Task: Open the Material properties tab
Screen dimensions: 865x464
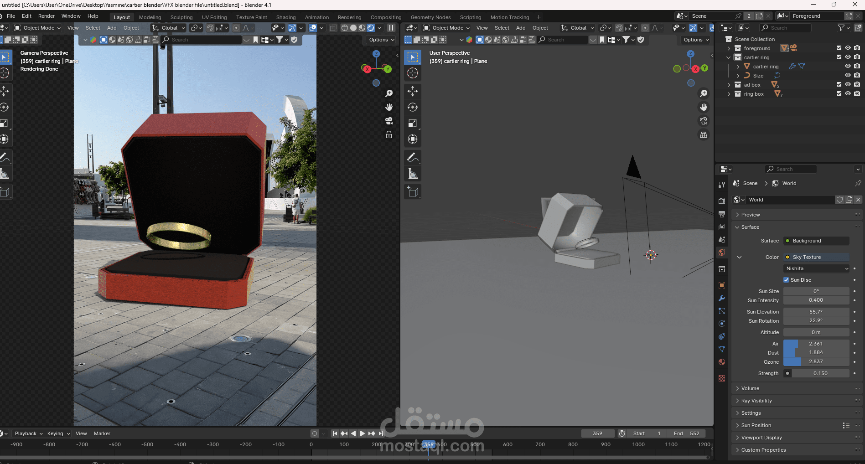Action: pos(722,362)
